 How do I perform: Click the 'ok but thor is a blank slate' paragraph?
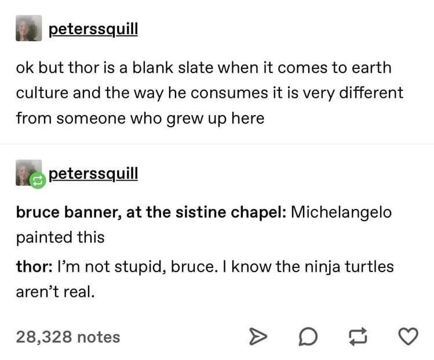coord(203,68)
